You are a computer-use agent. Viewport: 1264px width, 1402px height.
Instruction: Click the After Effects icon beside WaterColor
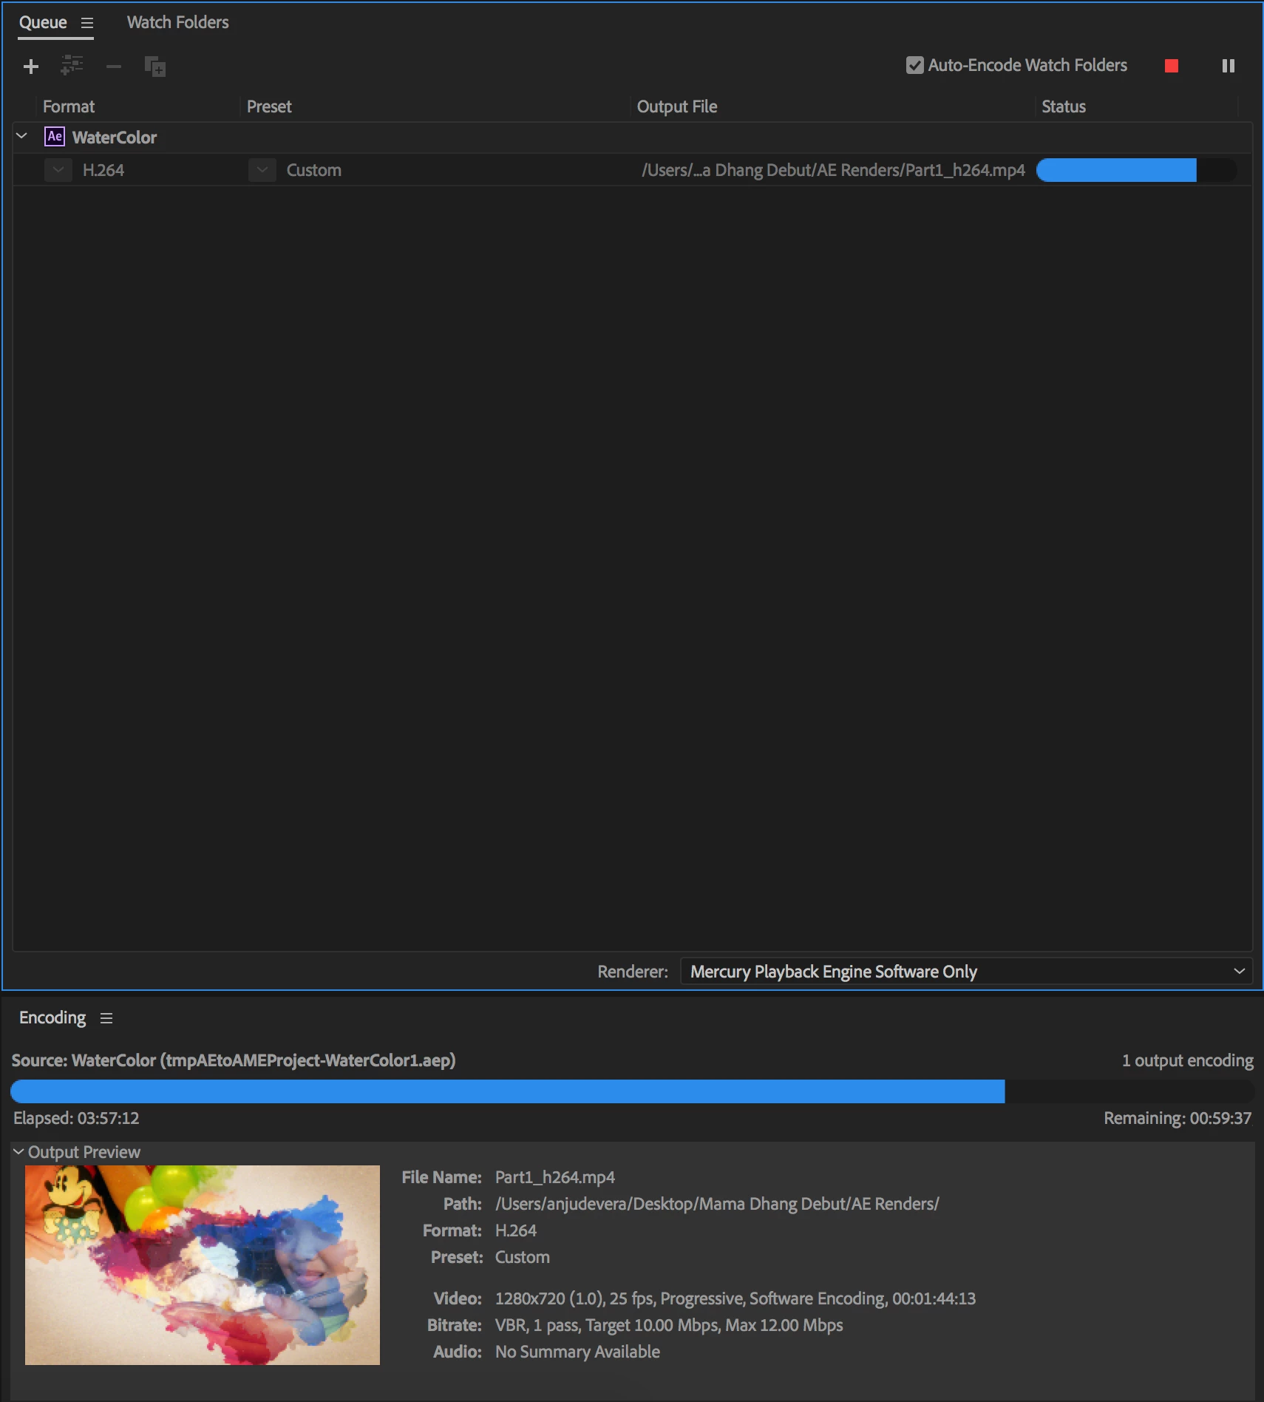coord(55,137)
